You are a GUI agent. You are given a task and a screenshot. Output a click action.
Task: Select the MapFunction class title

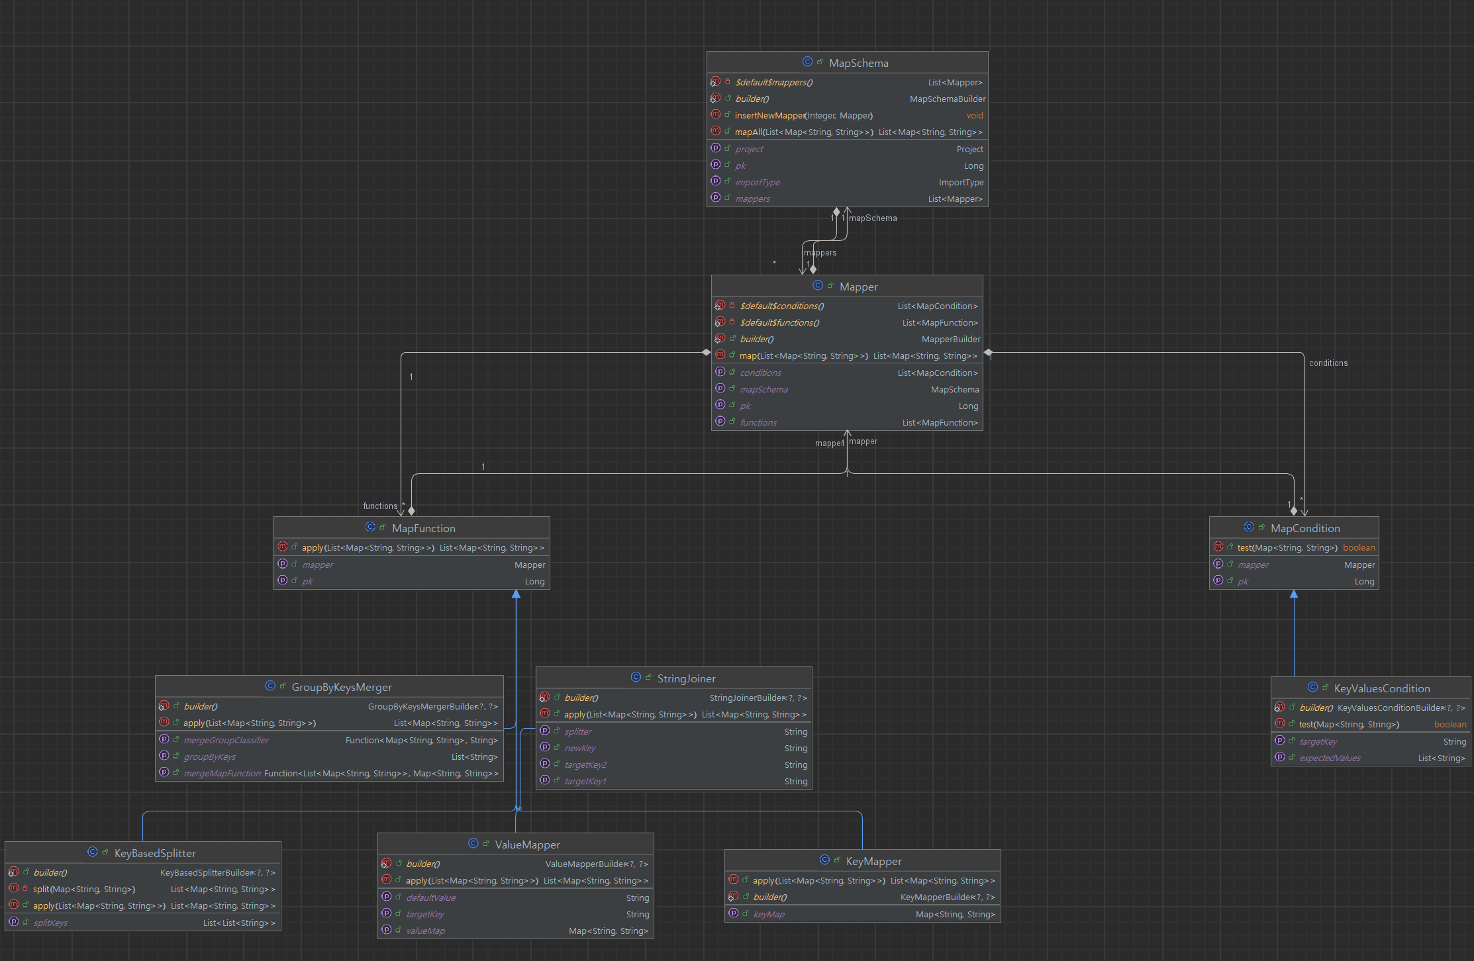pos(423,528)
